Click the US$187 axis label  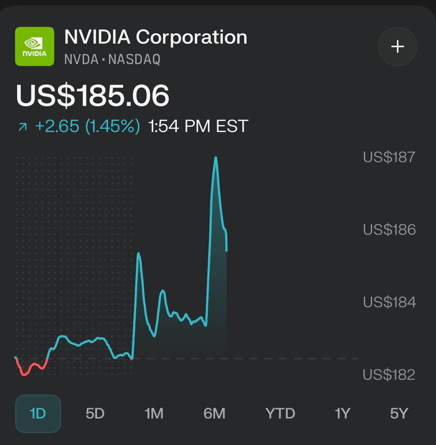pos(389,157)
